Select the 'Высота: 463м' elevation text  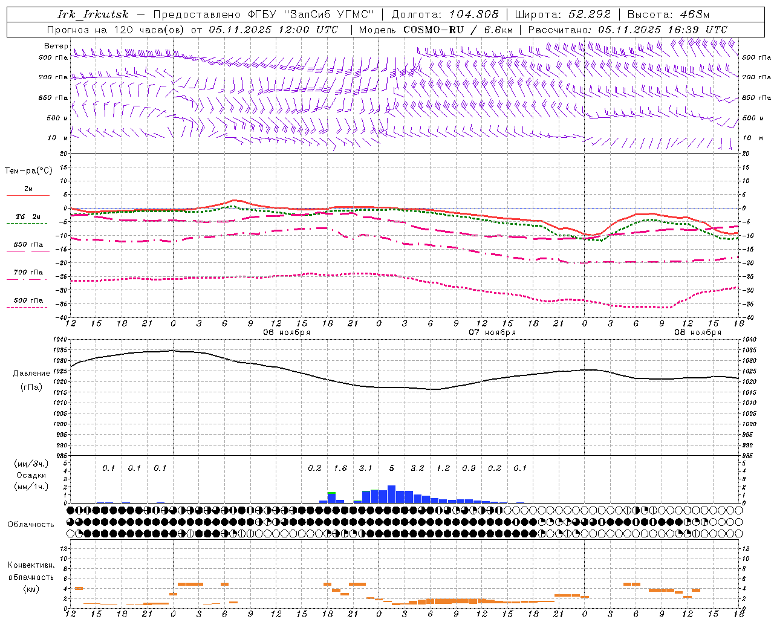tap(668, 15)
